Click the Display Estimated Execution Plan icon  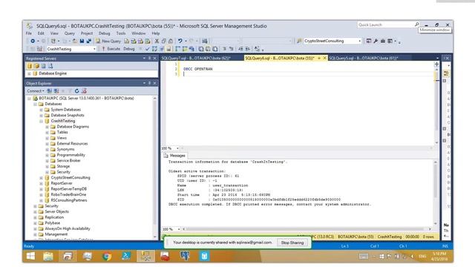coord(154,49)
